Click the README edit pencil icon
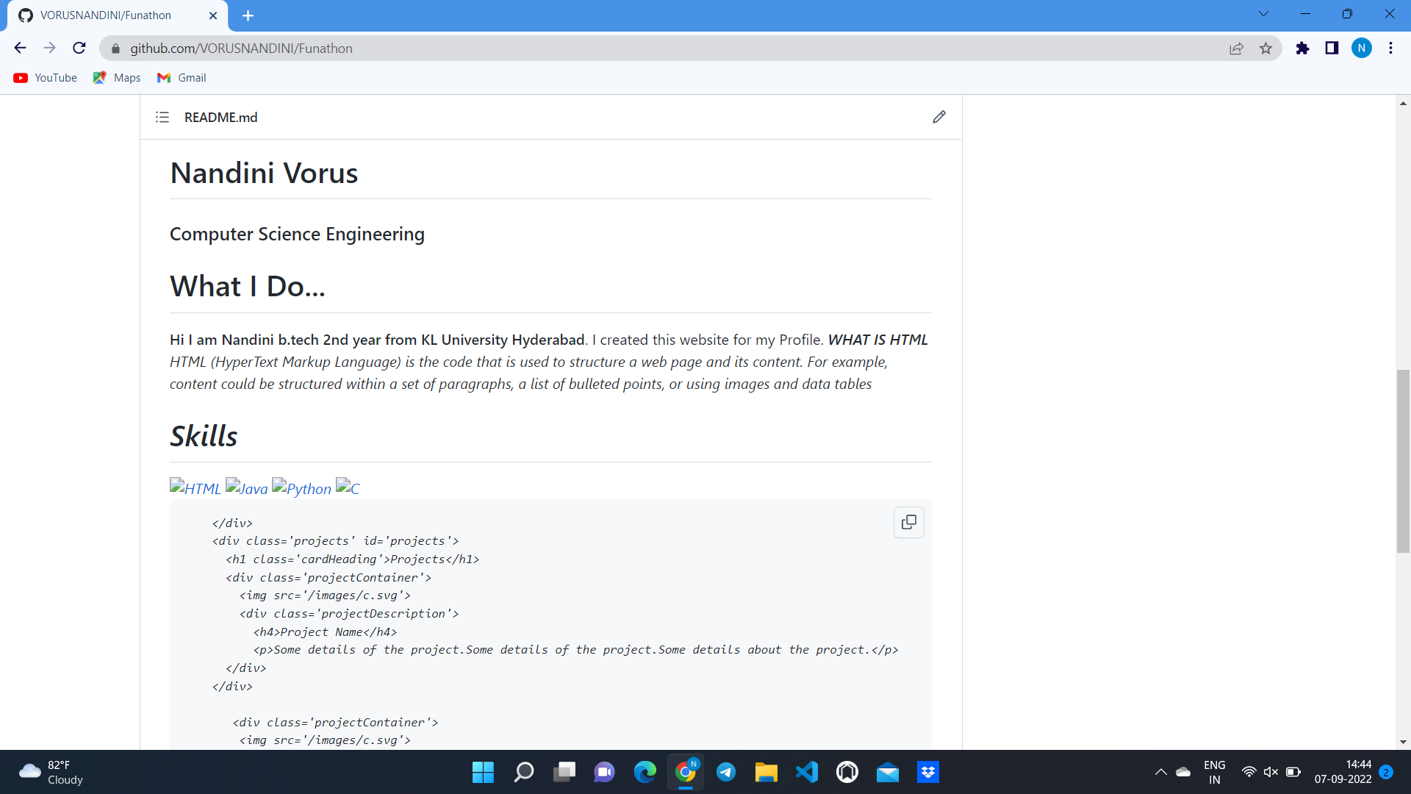This screenshot has height=794, width=1411. pos(938,117)
